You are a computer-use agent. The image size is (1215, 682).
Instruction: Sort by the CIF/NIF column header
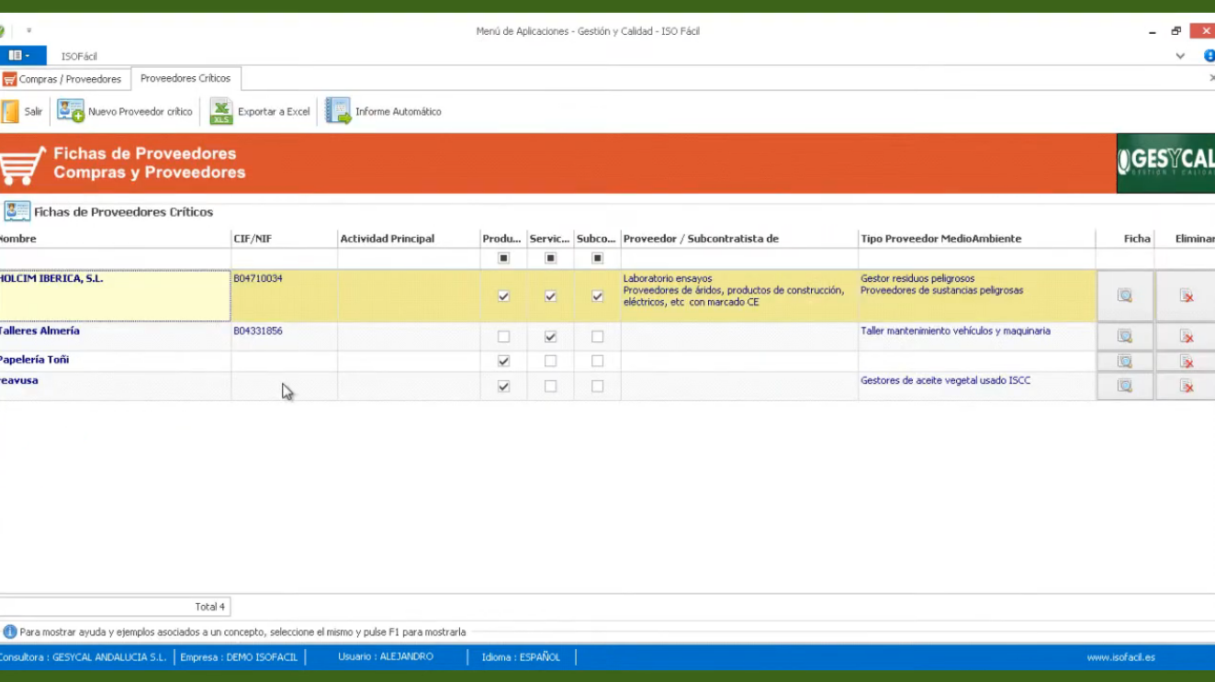point(284,239)
